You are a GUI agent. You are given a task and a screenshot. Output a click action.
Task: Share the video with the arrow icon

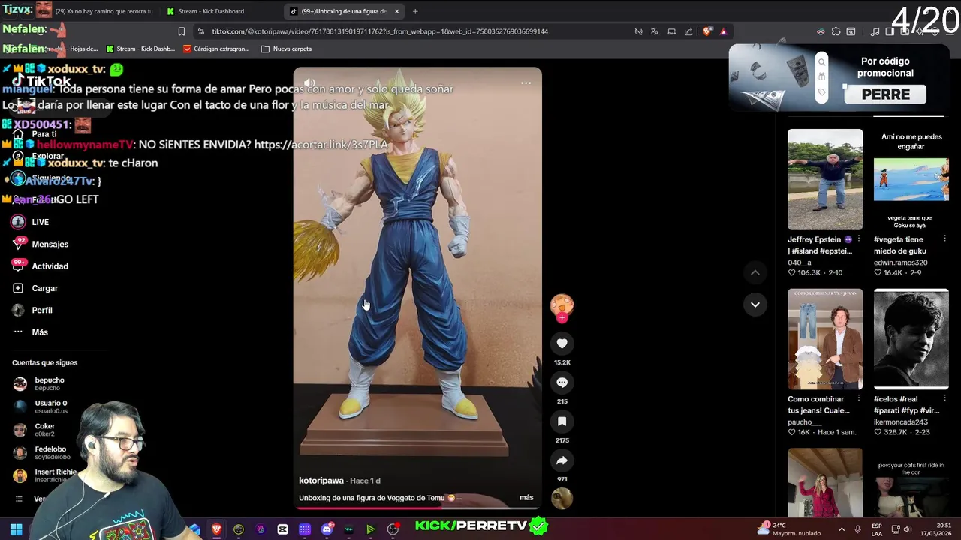click(562, 460)
